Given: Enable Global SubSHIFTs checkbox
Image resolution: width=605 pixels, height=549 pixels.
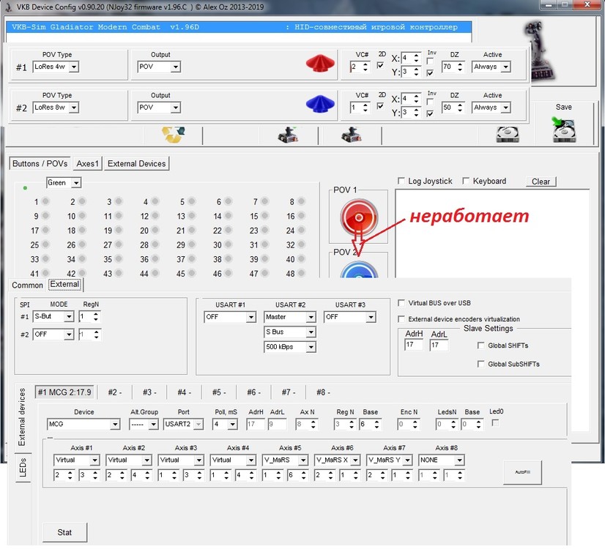Looking at the screenshot, I should (480, 364).
